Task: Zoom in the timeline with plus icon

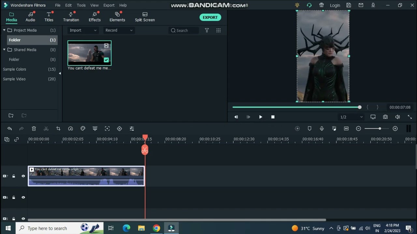Action: point(395,129)
